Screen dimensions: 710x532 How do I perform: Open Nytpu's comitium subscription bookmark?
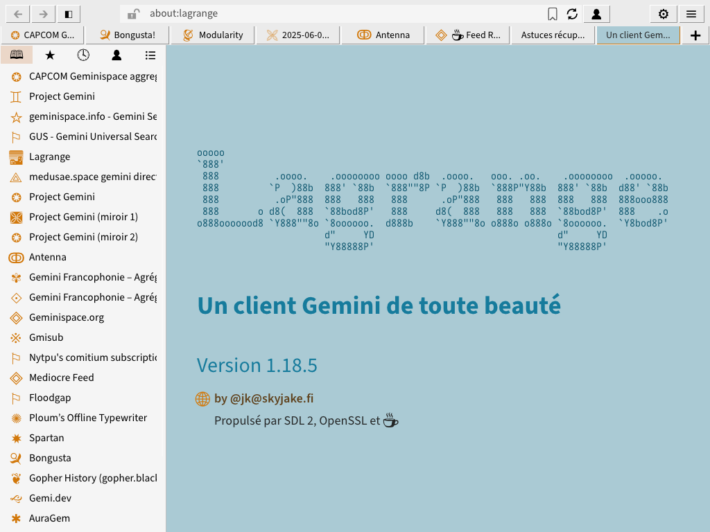[x=83, y=357]
